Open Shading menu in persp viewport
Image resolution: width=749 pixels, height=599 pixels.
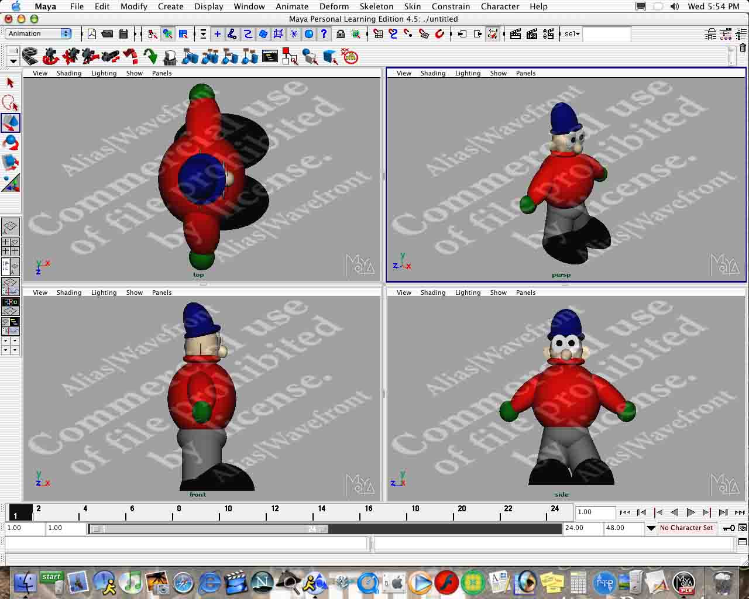point(432,73)
